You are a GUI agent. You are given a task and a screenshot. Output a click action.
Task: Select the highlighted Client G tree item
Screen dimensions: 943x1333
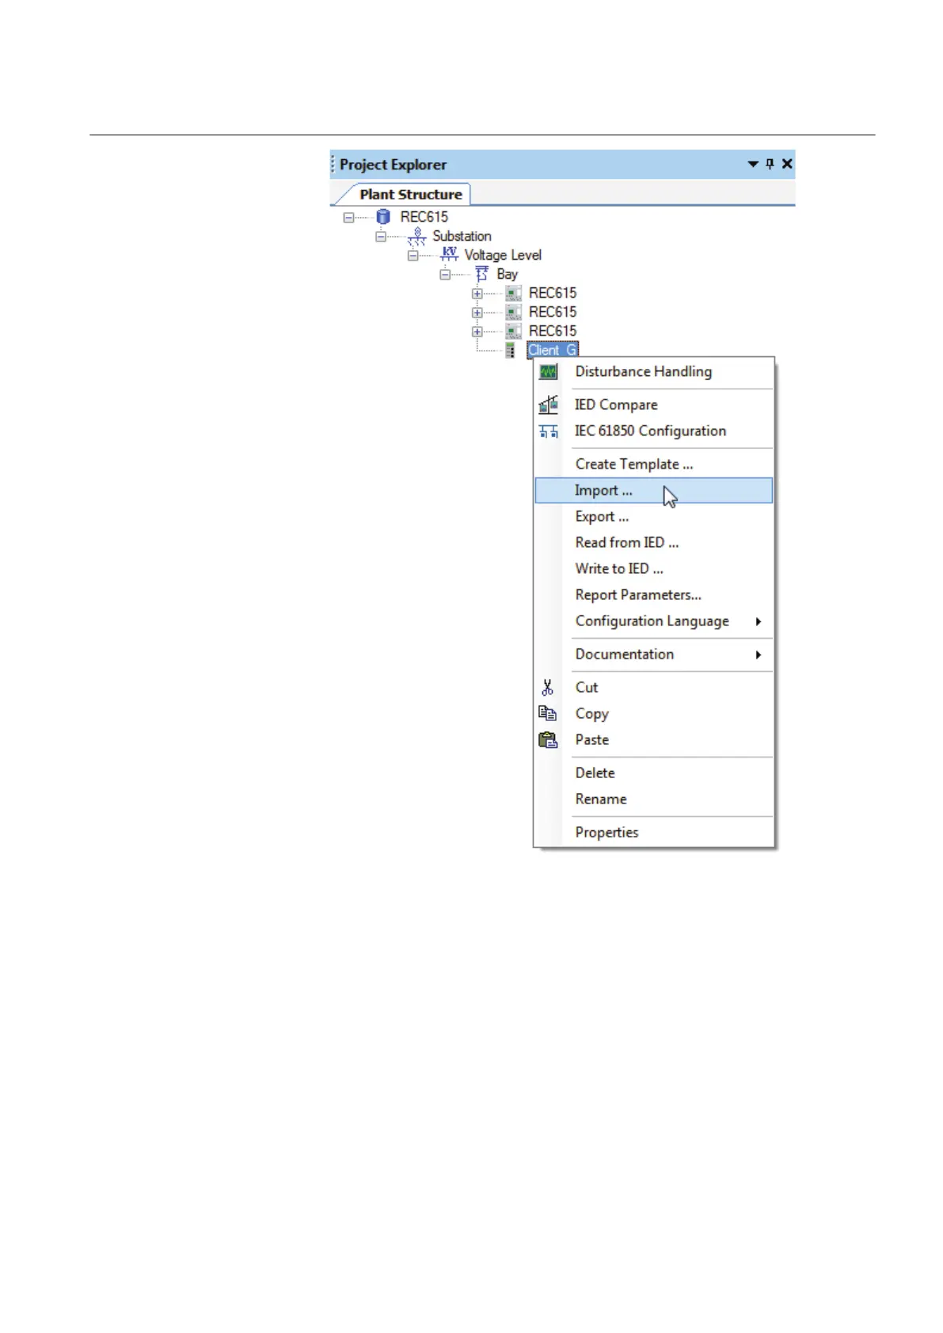point(553,350)
